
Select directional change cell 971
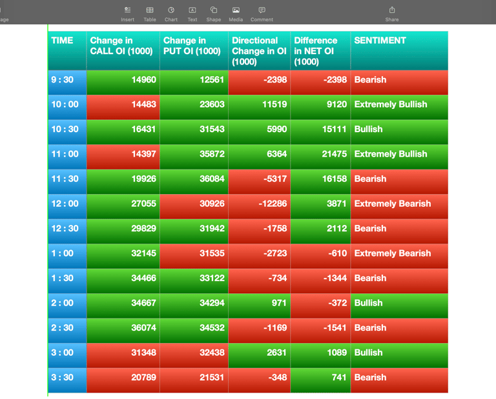(x=260, y=306)
